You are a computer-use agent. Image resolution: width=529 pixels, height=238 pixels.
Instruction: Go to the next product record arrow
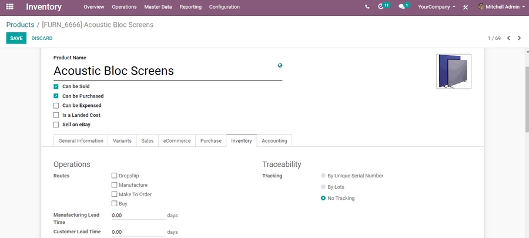pos(519,38)
